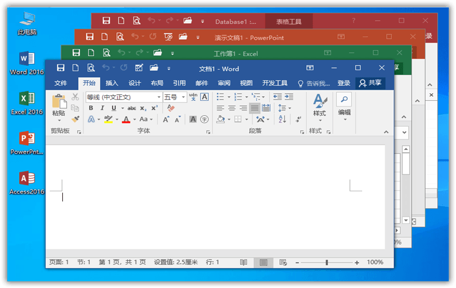Image resolution: width=456 pixels, height=288 pixels.
Task: Open the Word 2016 desktop shortcut
Action: pyautogui.click(x=26, y=63)
